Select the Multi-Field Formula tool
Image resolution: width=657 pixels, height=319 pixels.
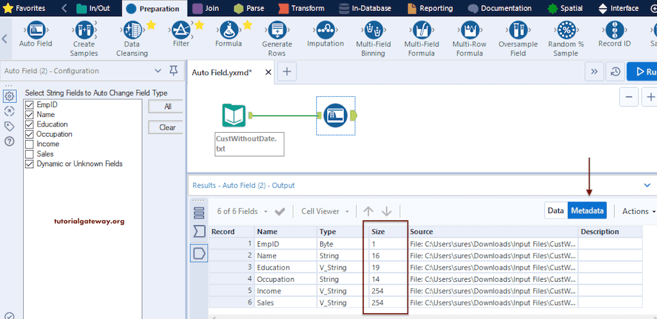click(x=422, y=39)
